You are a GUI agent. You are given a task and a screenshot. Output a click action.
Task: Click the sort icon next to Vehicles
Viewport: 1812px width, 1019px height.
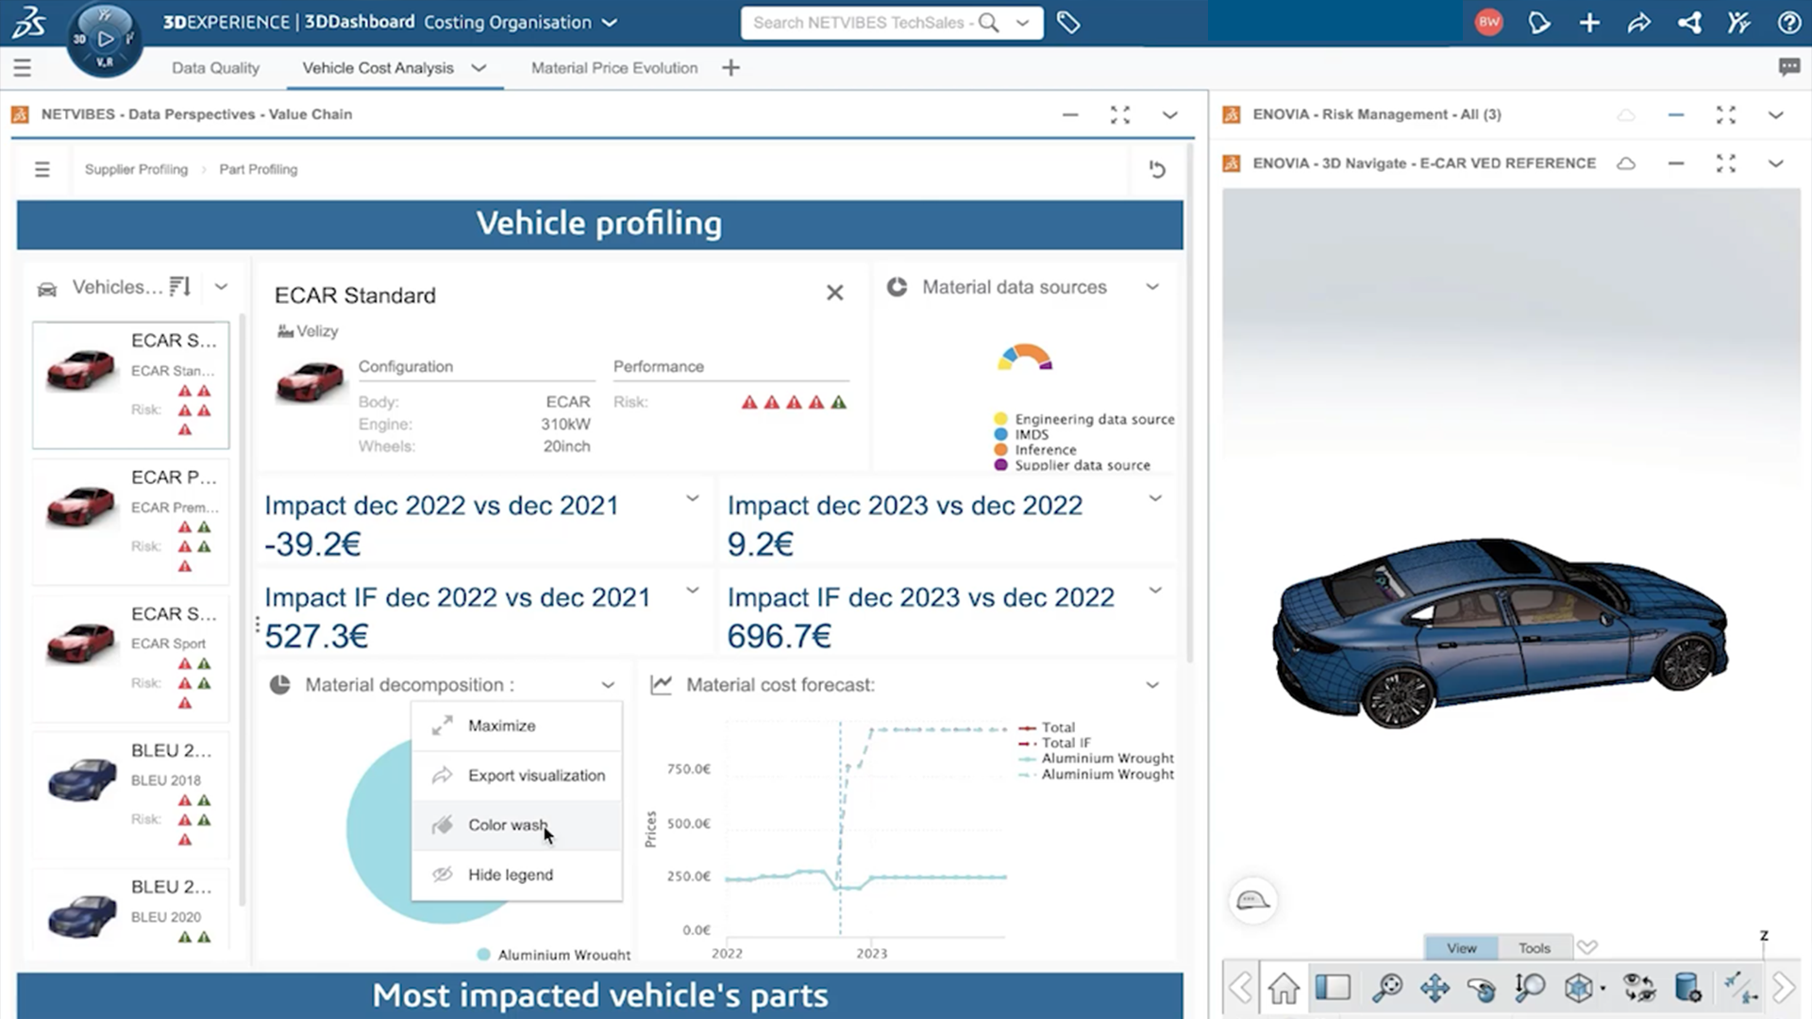pyautogui.click(x=180, y=286)
